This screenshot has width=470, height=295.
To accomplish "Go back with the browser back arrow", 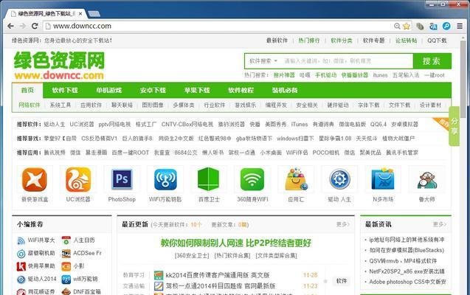I will tap(11, 27).
